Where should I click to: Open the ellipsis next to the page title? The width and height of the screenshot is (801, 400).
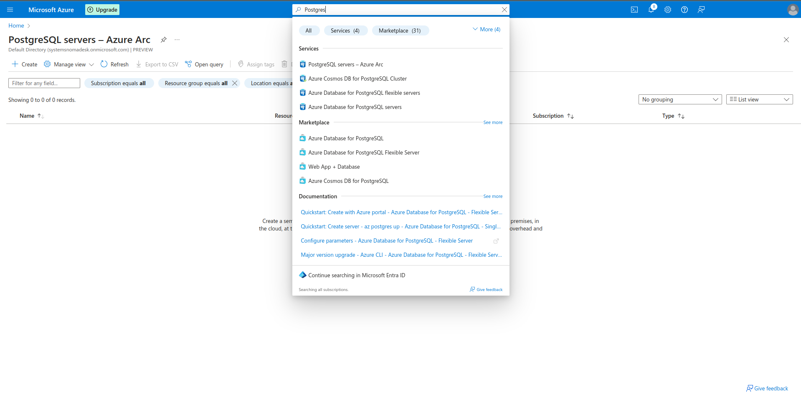(x=177, y=40)
